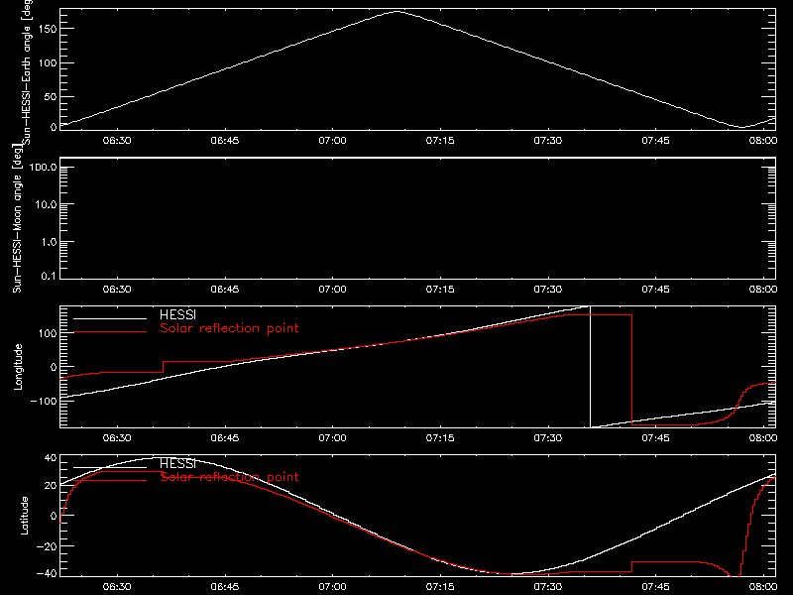
Task: Click the 100 tick on Earth angle axis
Action: click(x=47, y=63)
